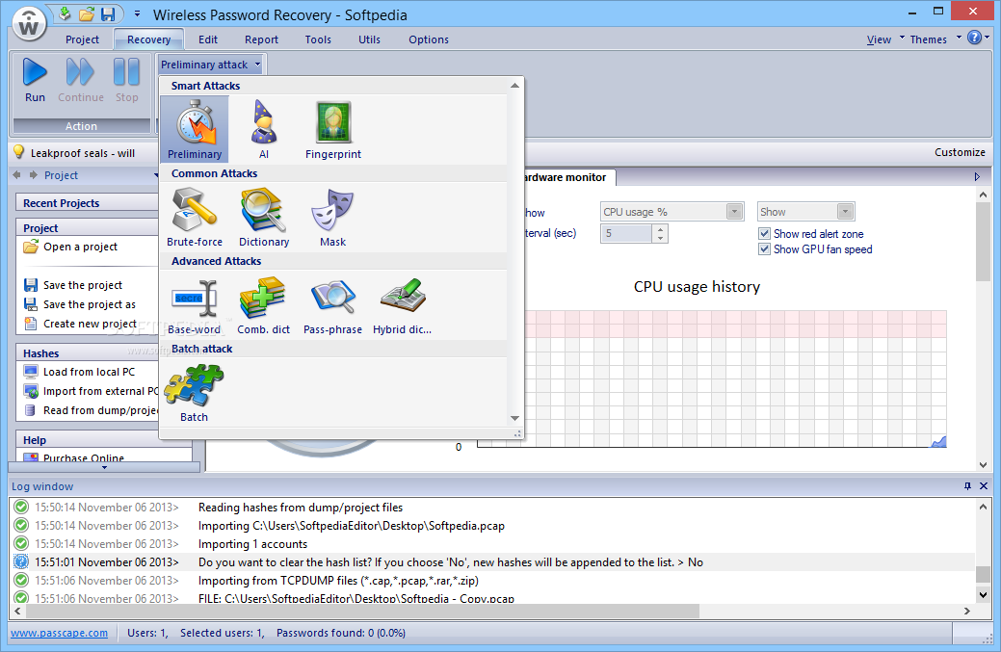Image resolution: width=1001 pixels, height=652 pixels.
Task: Click the green download icon in quick access toolbar
Action: pos(65,13)
